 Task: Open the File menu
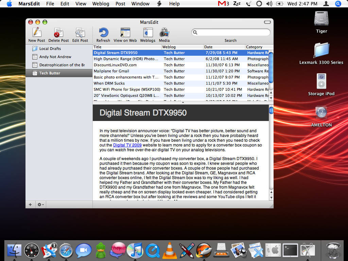click(50, 3)
